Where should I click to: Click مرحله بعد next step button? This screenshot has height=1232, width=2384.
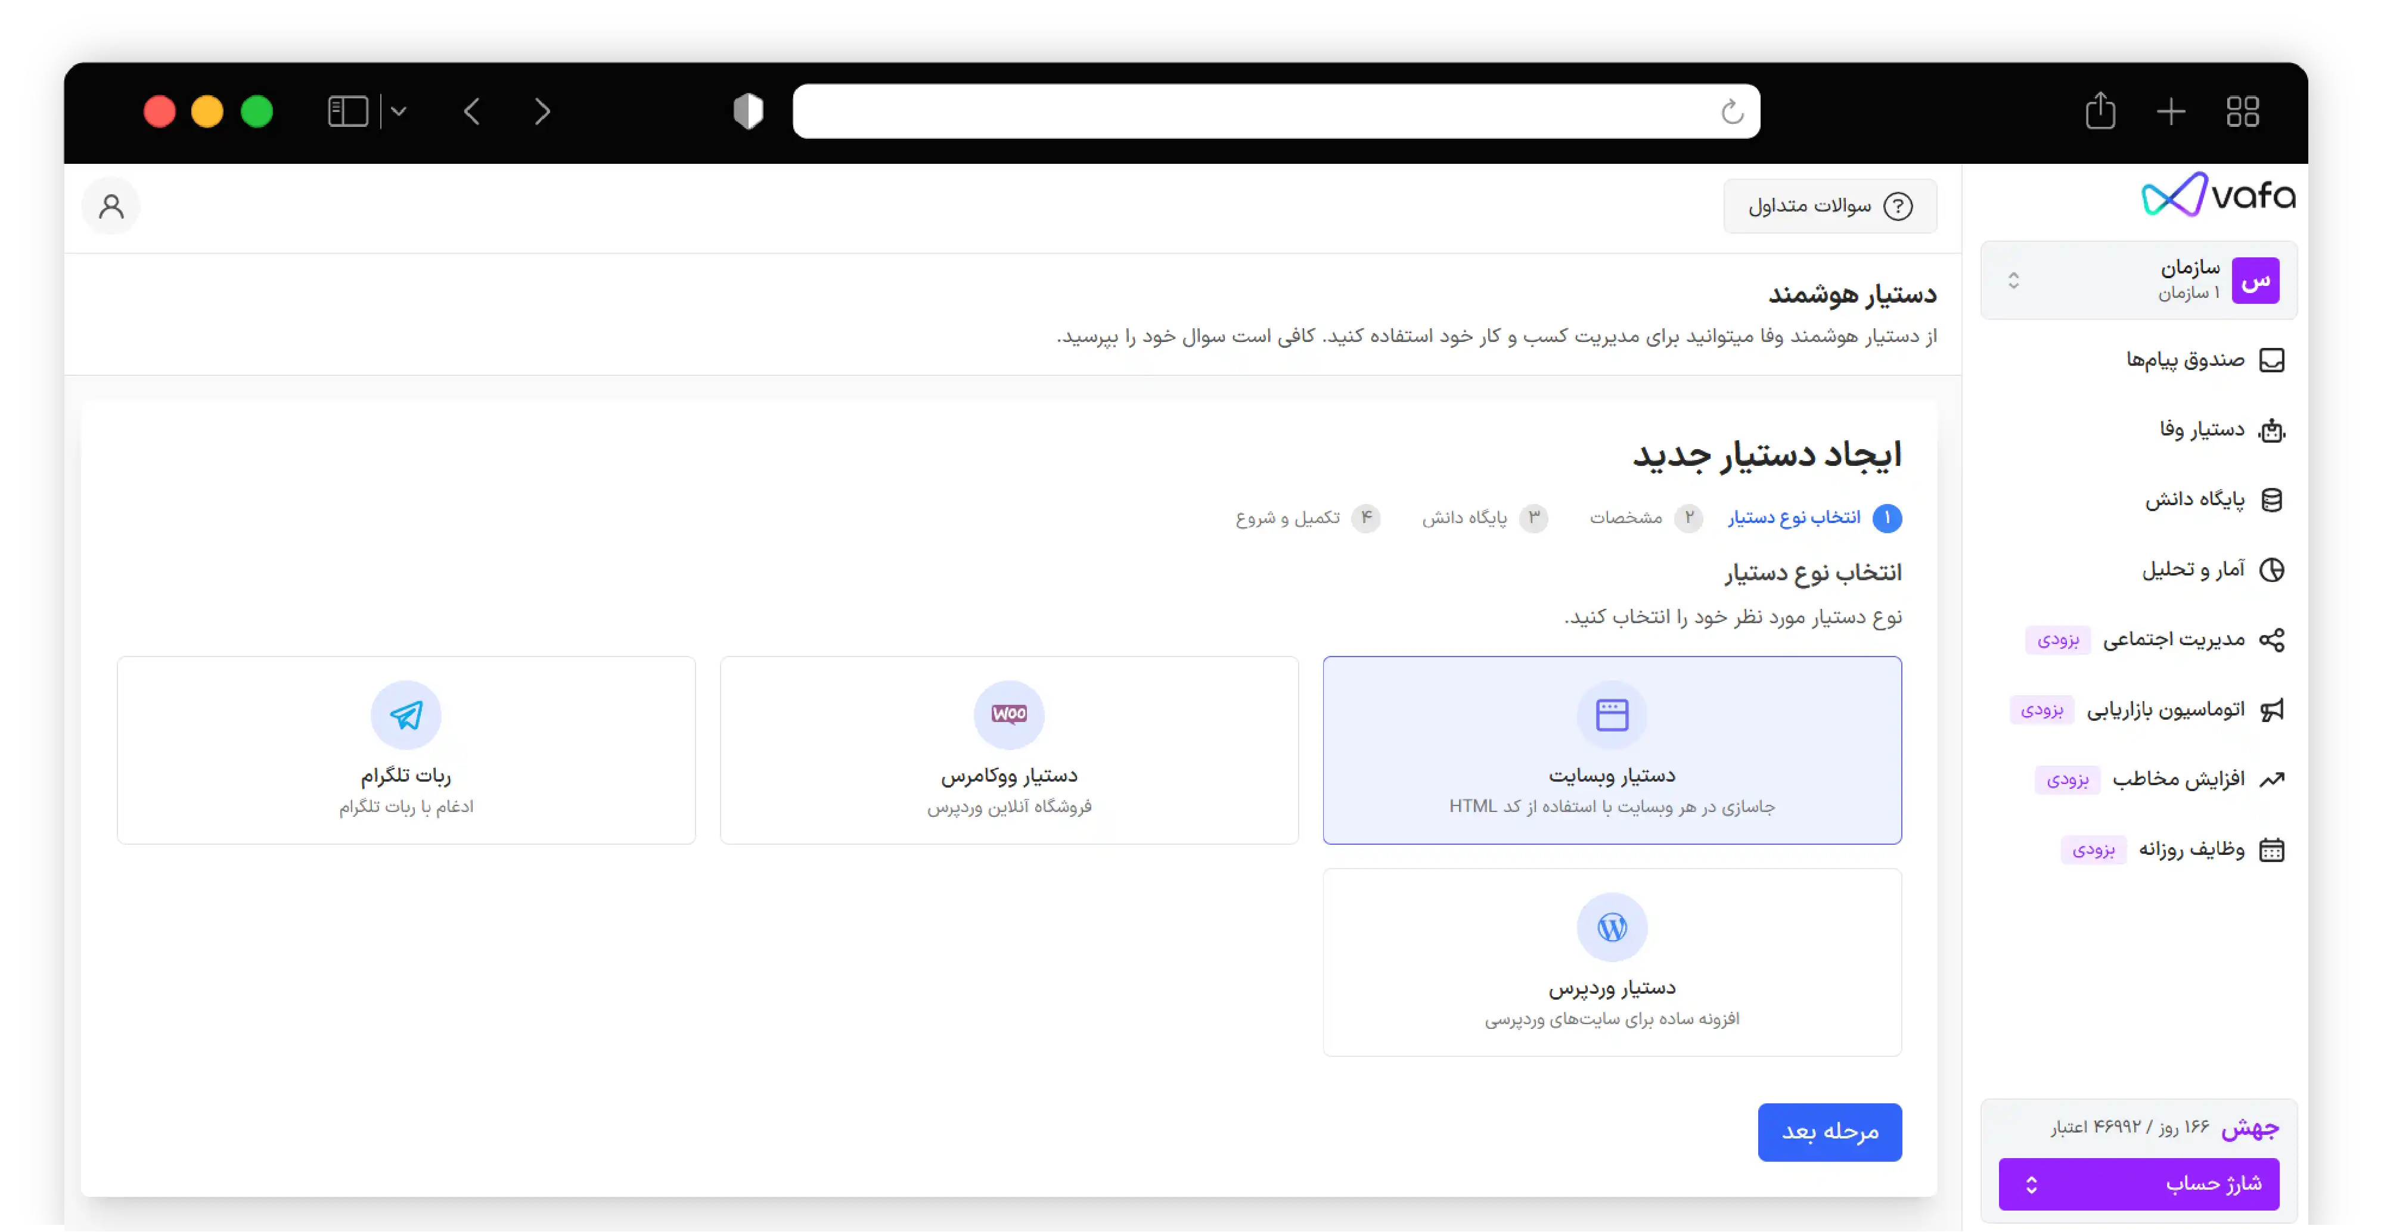coord(1830,1132)
